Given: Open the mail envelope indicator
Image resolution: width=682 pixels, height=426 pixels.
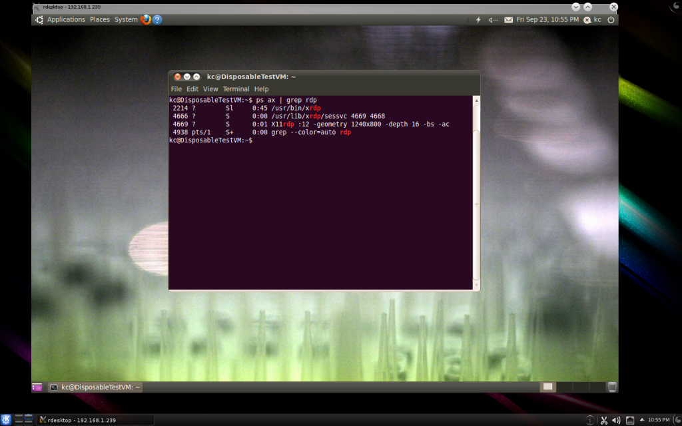Looking at the screenshot, I should point(509,20).
